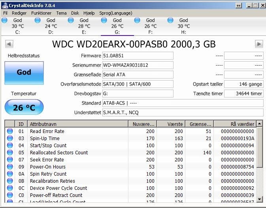Image resolution: width=266 pixels, height=208 pixels.
Task: Click status orb for Device Power Cycle Count
Action: point(10,188)
